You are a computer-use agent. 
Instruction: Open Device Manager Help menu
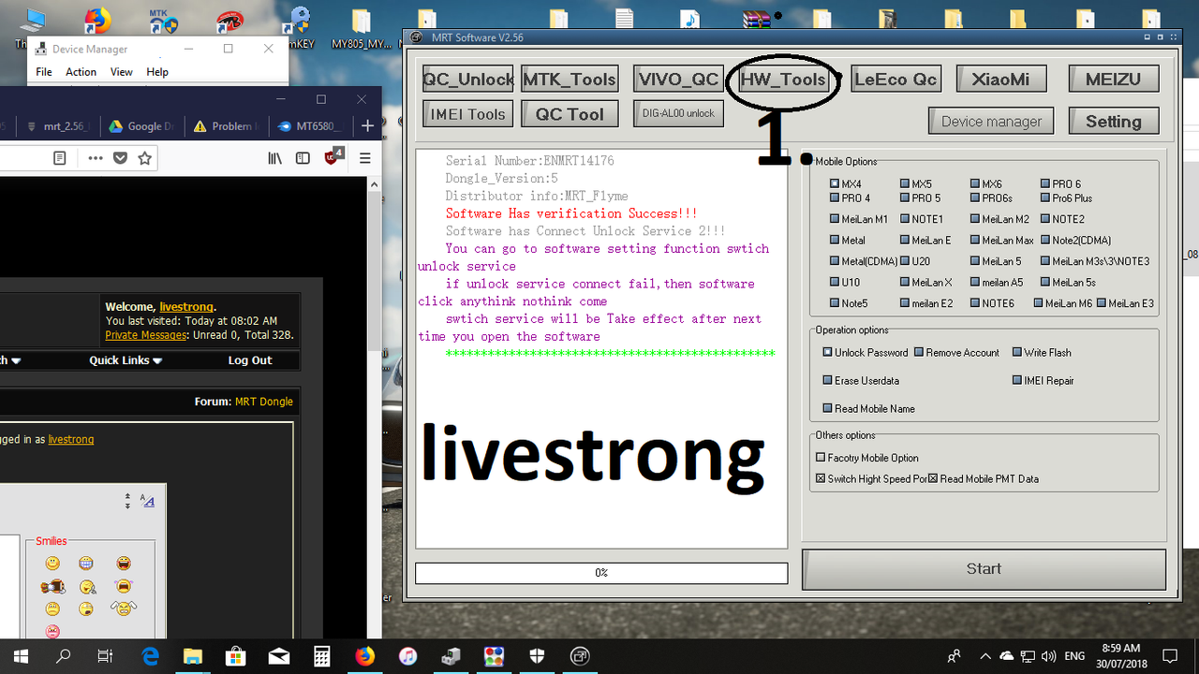pos(157,72)
